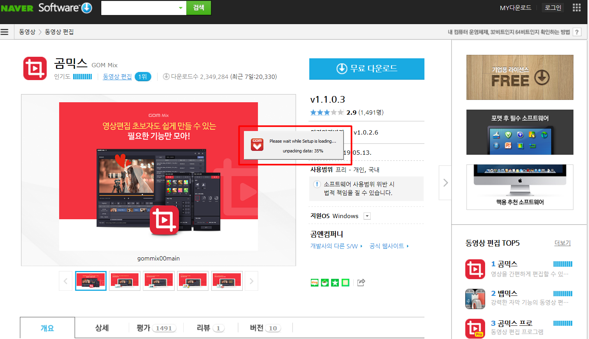The height and width of the screenshot is (339, 589).
Task: Switch to the 리뷰 tab
Action: pos(210,328)
